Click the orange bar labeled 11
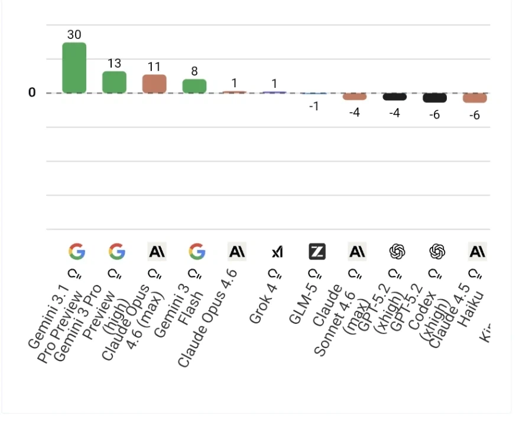Image resolution: width=532 pixels, height=423 pixels. [x=155, y=84]
